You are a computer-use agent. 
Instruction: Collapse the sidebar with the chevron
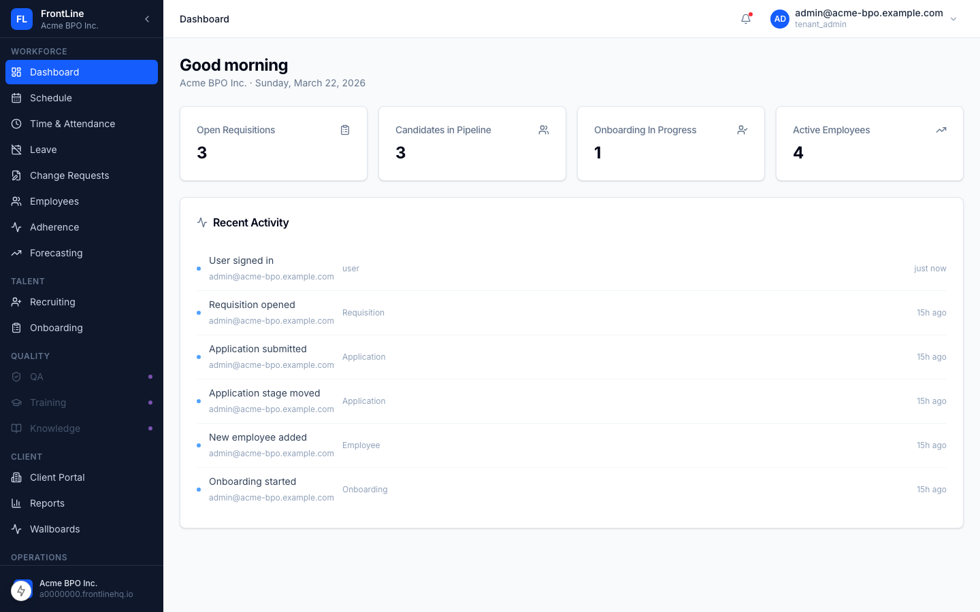147,19
